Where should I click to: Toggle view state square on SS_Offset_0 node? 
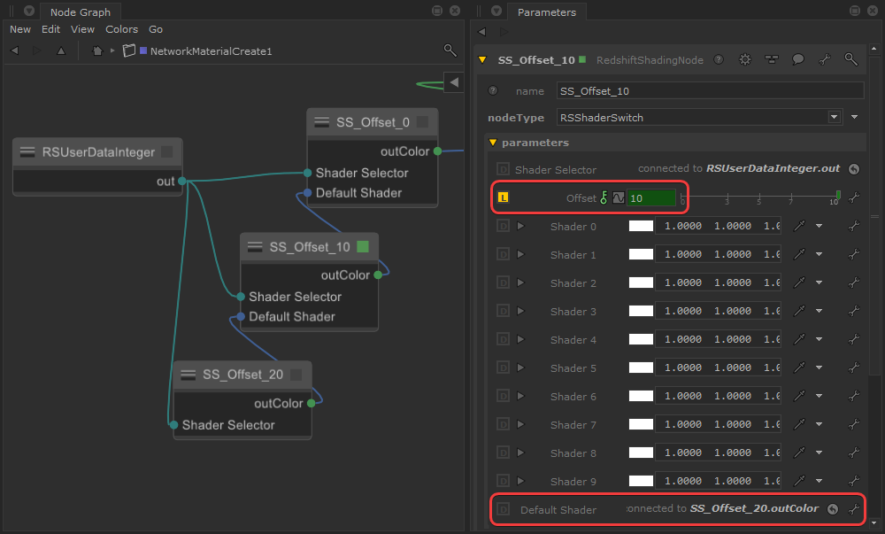[422, 122]
